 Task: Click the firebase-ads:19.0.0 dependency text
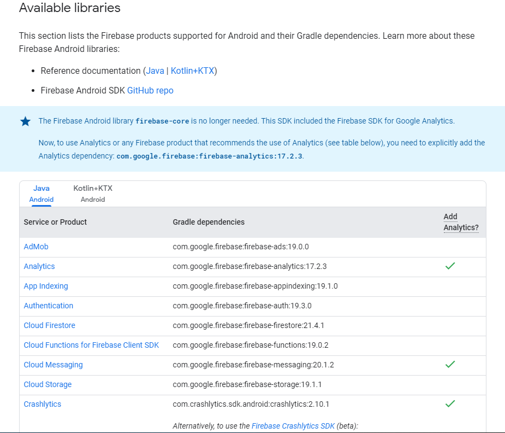click(x=241, y=247)
